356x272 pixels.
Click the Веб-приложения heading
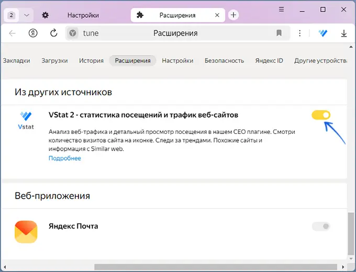pyautogui.click(x=52, y=196)
